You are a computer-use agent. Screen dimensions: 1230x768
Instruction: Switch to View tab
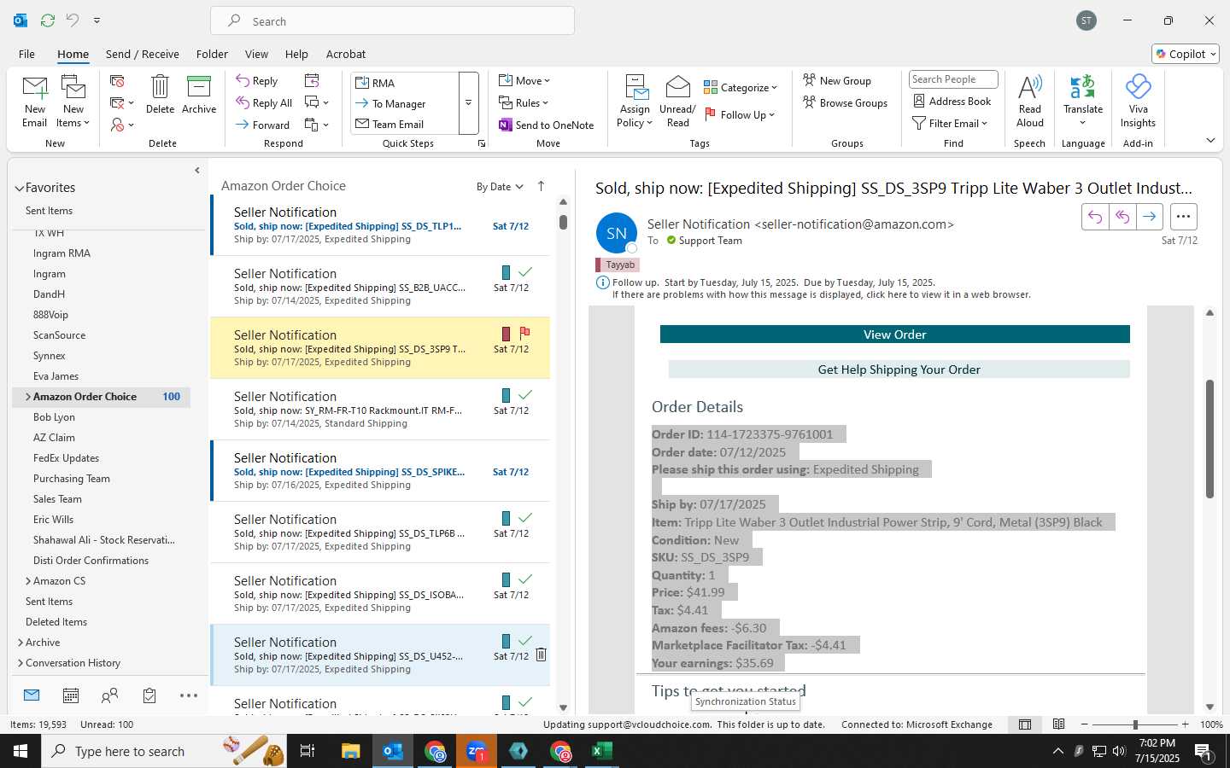256,54
